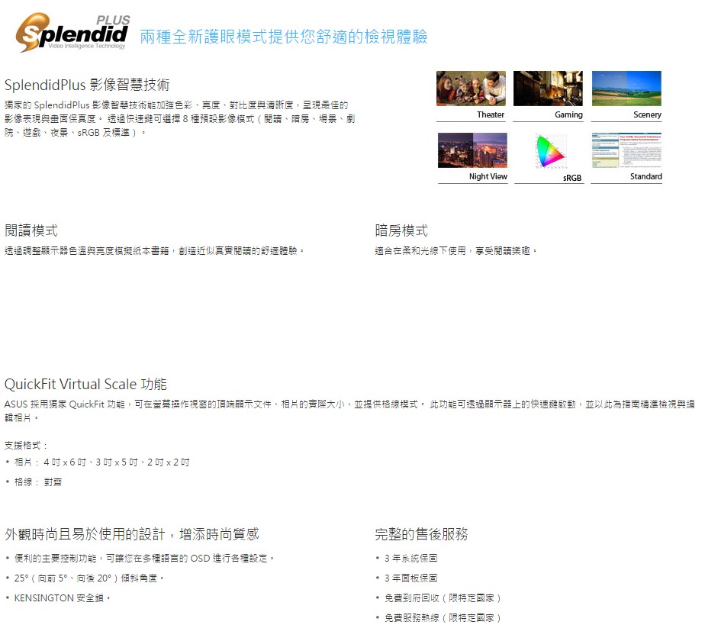Screen dimensions: 705x641
Task: Click the SplendidPlus 影像智慧技術 heading
Action: [x=87, y=85]
